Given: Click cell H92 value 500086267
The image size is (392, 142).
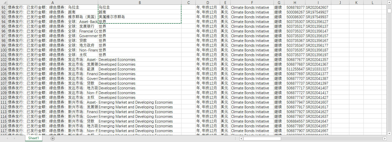Looking at the screenshot, I should 295,12.
